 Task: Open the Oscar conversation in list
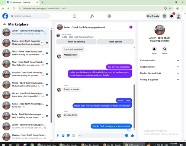tap(25, 95)
